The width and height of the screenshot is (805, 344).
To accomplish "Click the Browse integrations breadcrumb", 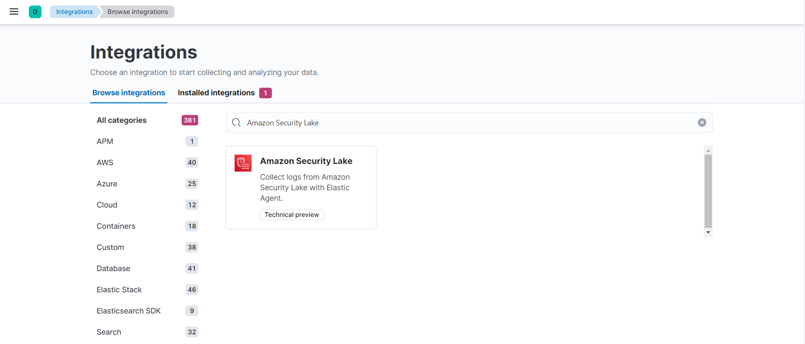I will [138, 12].
